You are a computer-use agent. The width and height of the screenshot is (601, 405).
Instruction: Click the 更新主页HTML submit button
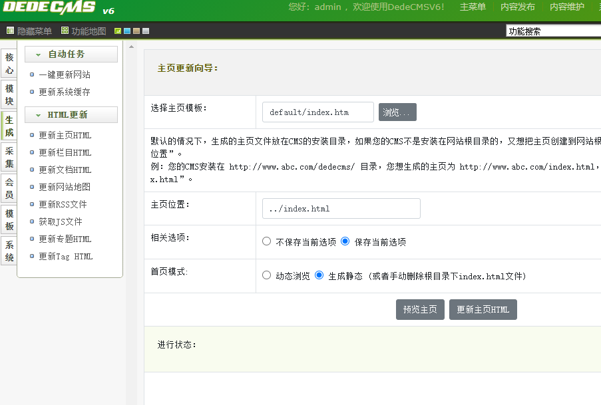coord(483,309)
